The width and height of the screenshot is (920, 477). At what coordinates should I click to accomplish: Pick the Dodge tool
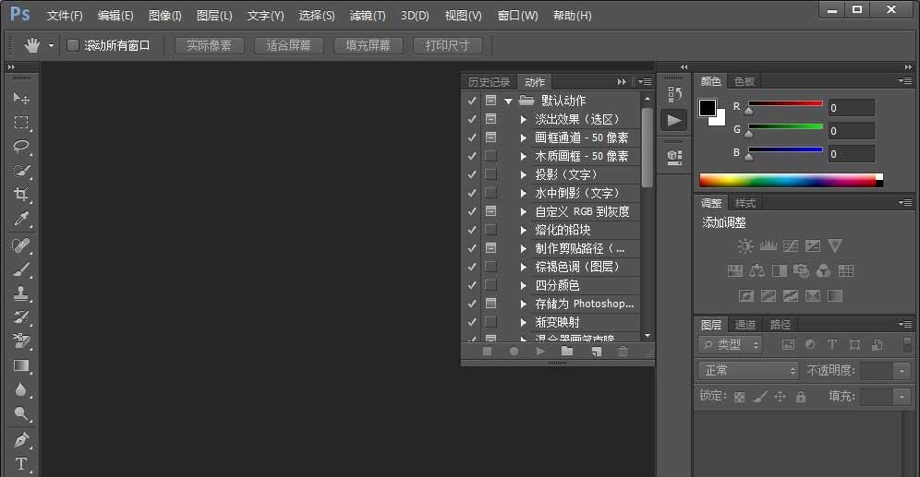[x=21, y=413]
